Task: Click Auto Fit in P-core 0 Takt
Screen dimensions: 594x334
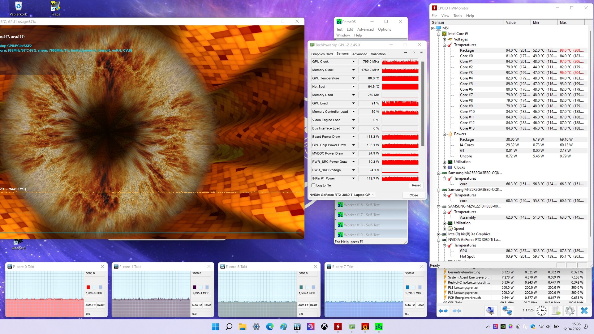Action: click(x=90, y=305)
